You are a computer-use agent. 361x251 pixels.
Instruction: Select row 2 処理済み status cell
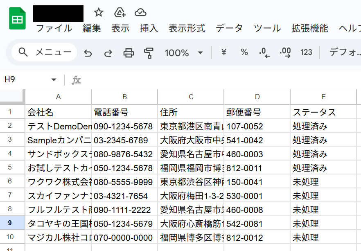pos(323,126)
